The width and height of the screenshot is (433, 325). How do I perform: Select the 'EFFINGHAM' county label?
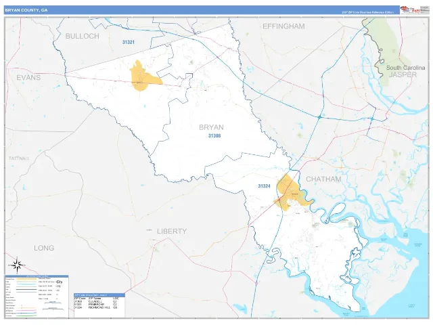[x=283, y=26]
